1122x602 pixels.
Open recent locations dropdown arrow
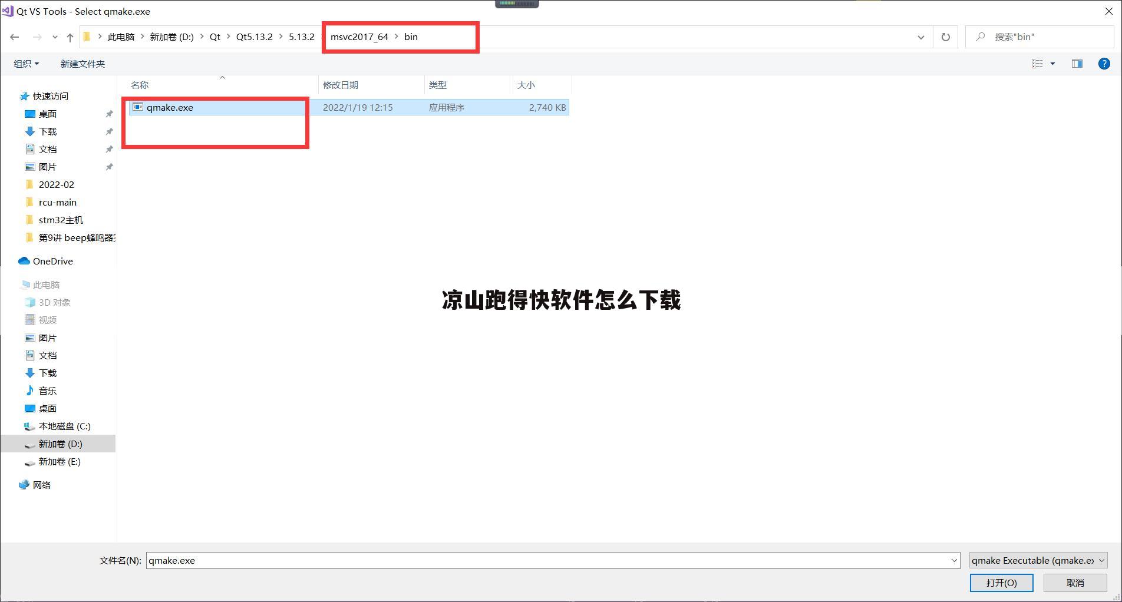(x=55, y=37)
